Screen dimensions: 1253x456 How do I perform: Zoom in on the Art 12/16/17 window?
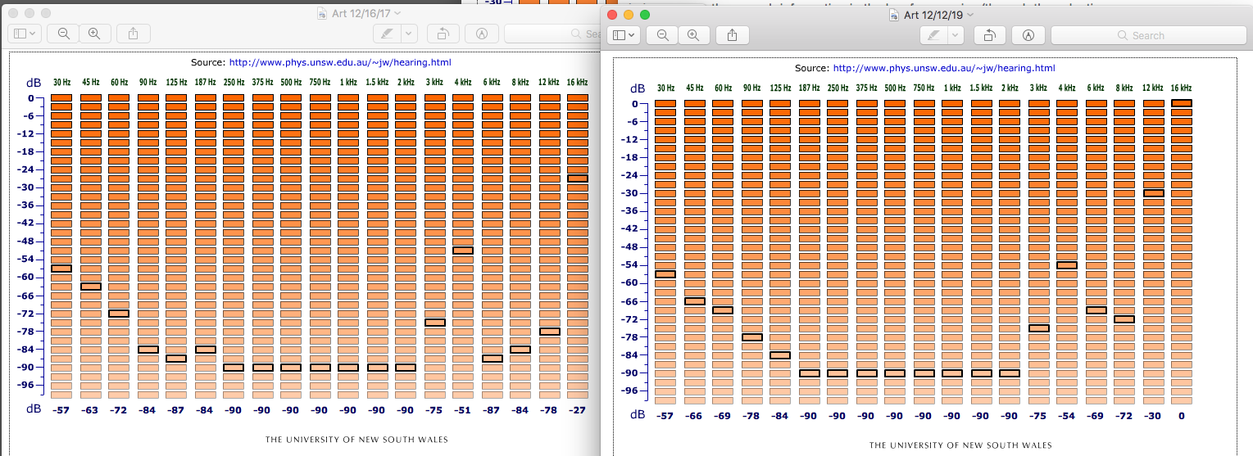[94, 34]
